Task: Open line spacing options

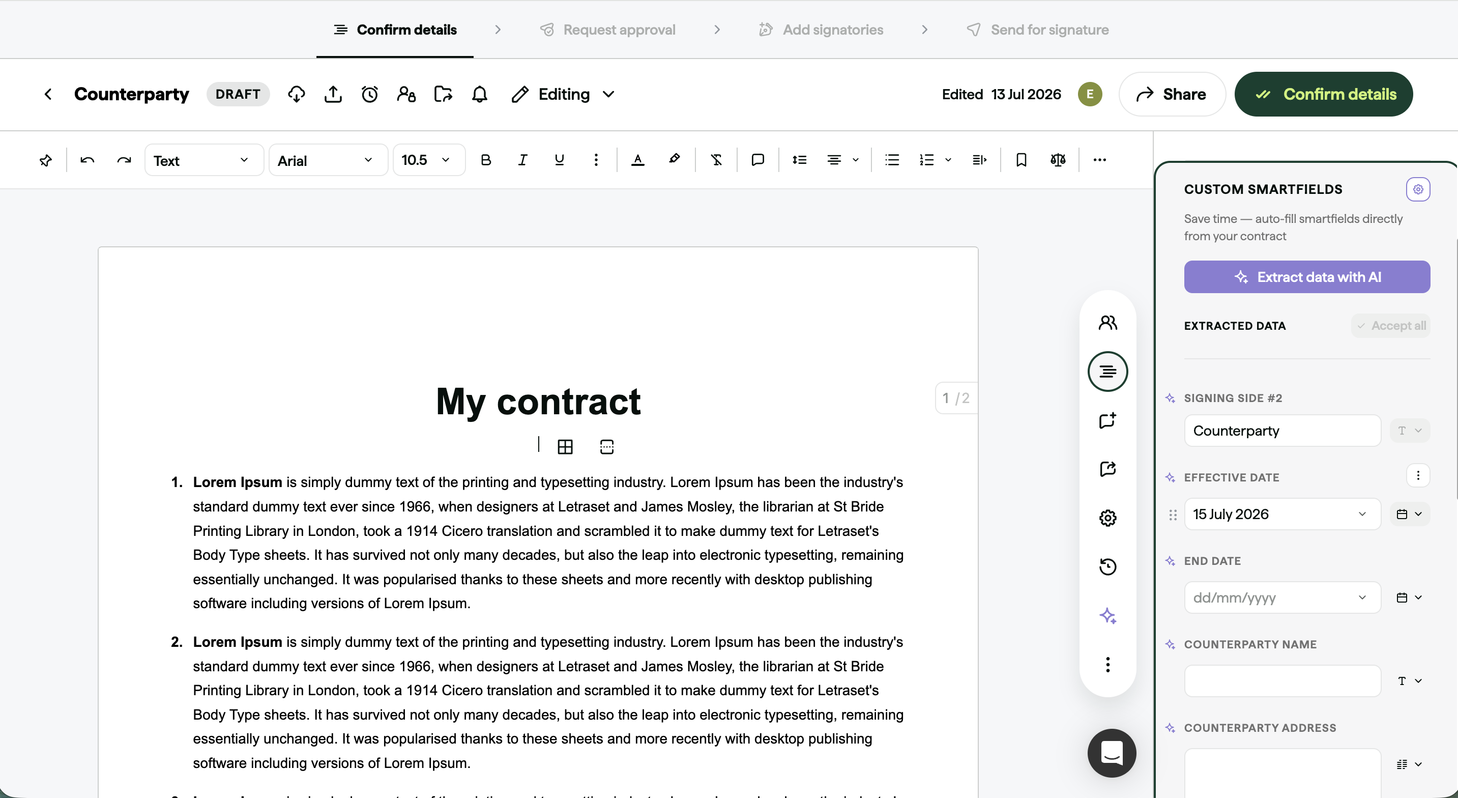Action: tap(799, 160)
